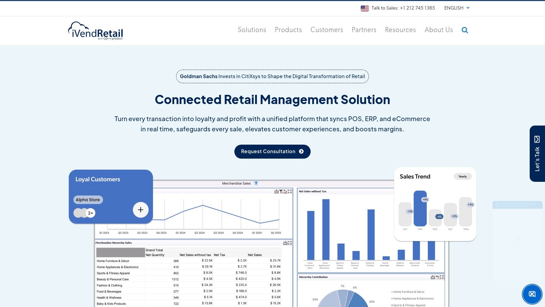545x307 pixels.
Task: Click the Merchandise Sales filter funnel icon
Action: pos(256,184)
